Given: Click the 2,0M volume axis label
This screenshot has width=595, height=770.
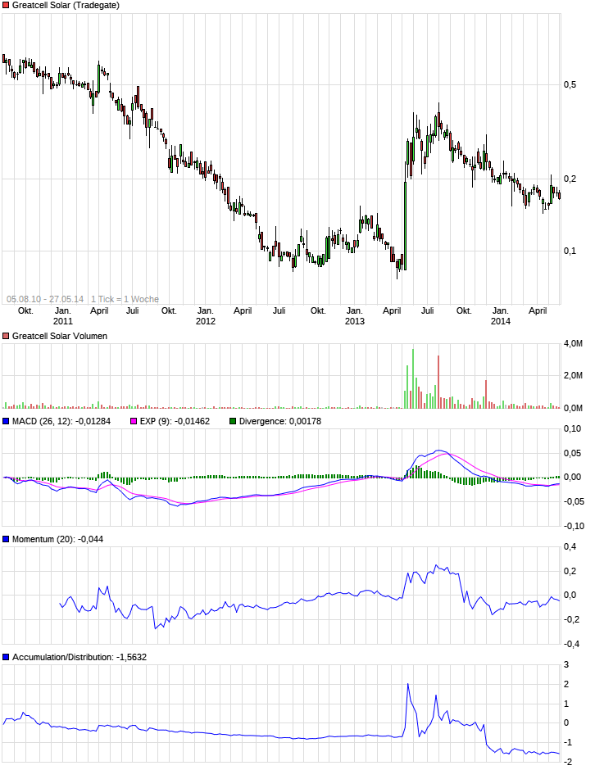Looking at the screenshot, I should tap(573, 376).
